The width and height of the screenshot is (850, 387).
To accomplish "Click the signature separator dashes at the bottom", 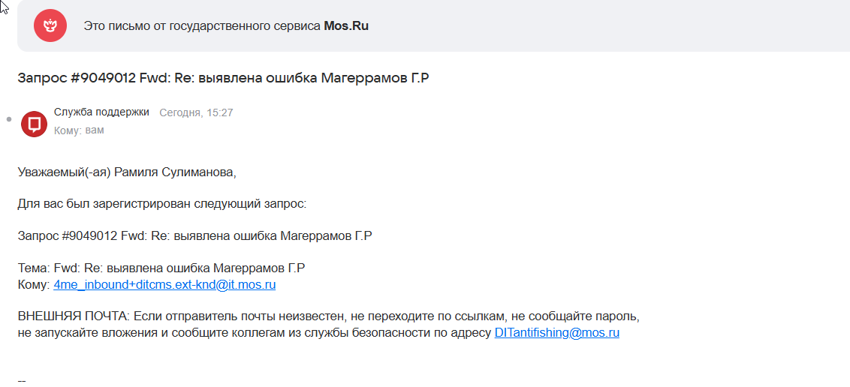I will (22, 382).
